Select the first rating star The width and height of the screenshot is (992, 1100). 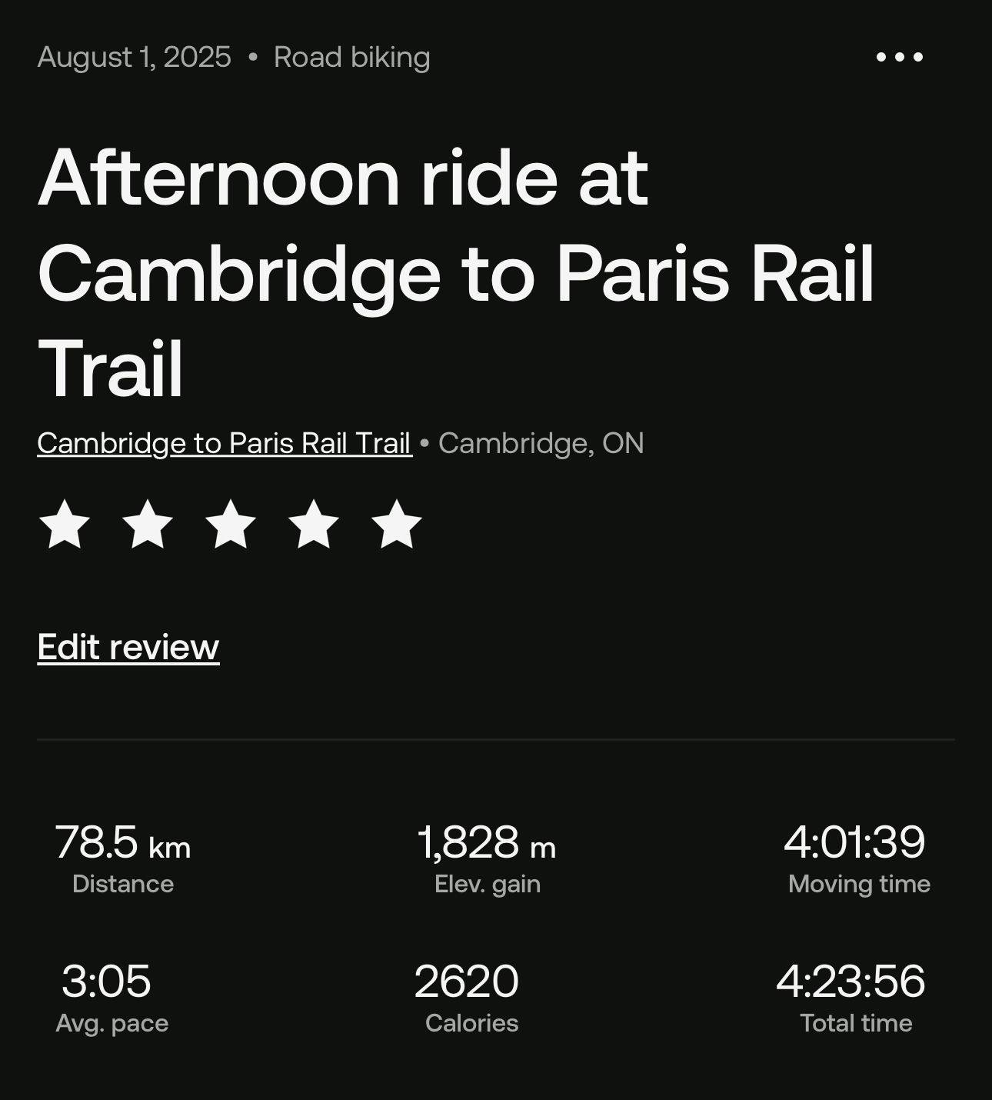pos(65,524)
